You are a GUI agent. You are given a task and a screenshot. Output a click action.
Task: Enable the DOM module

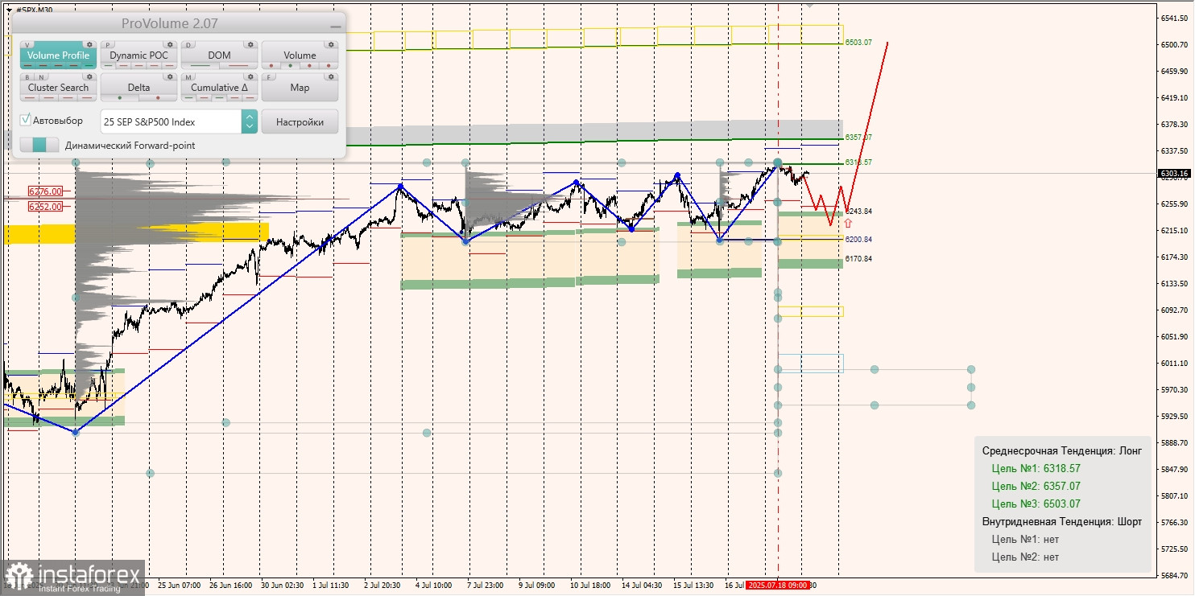coord(219,55)
